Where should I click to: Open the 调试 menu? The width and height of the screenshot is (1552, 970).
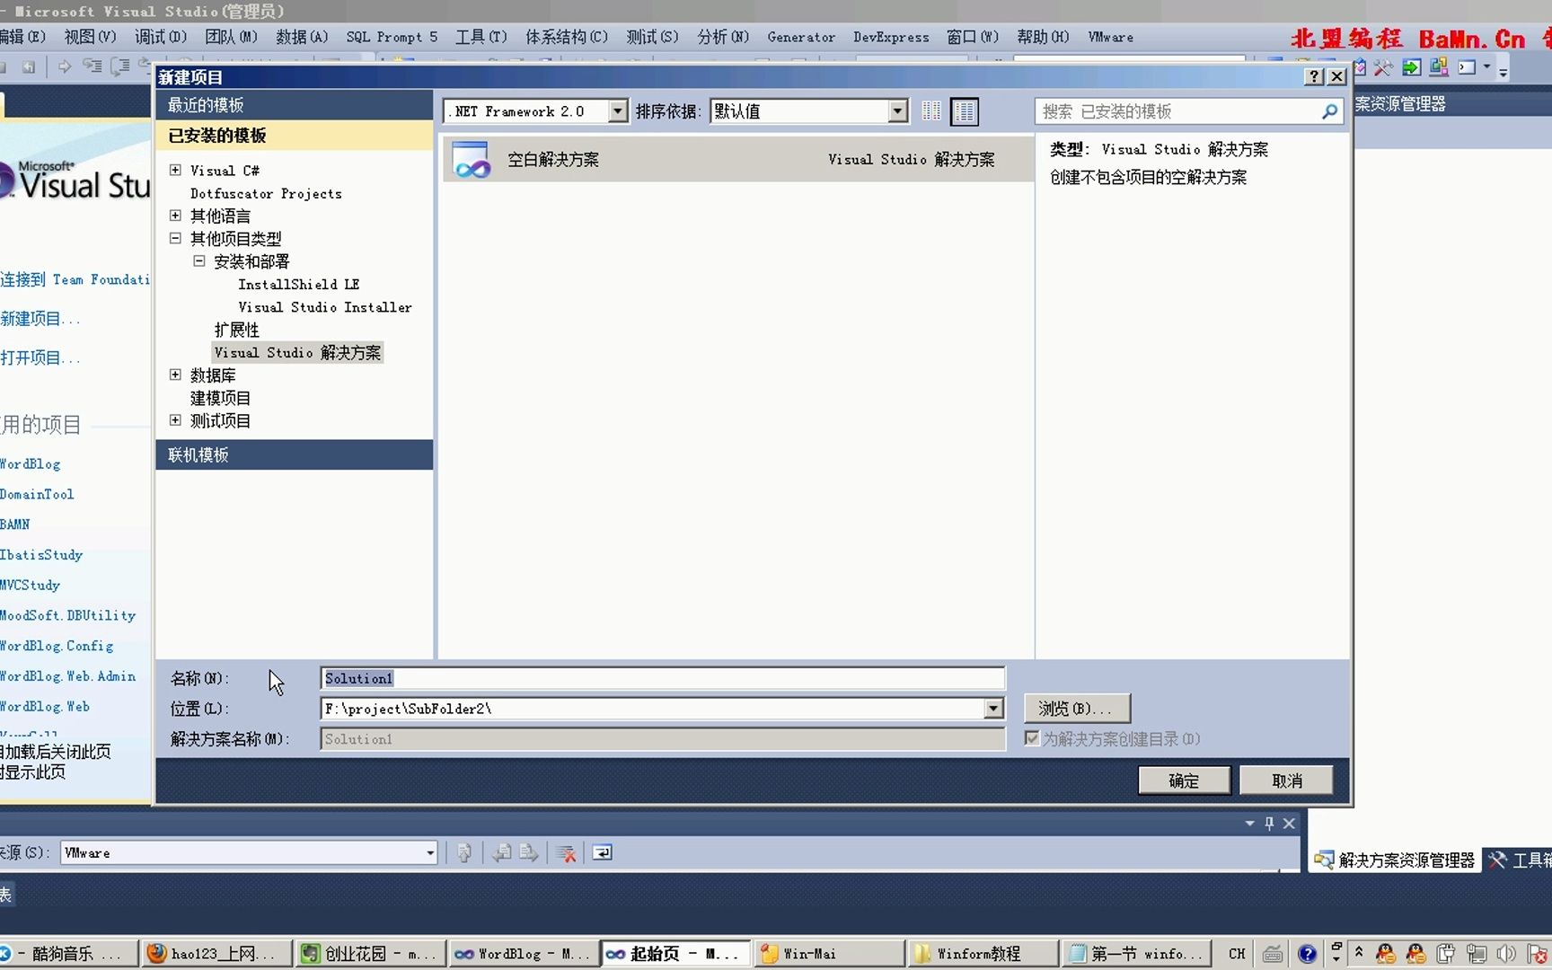point(161,37)
